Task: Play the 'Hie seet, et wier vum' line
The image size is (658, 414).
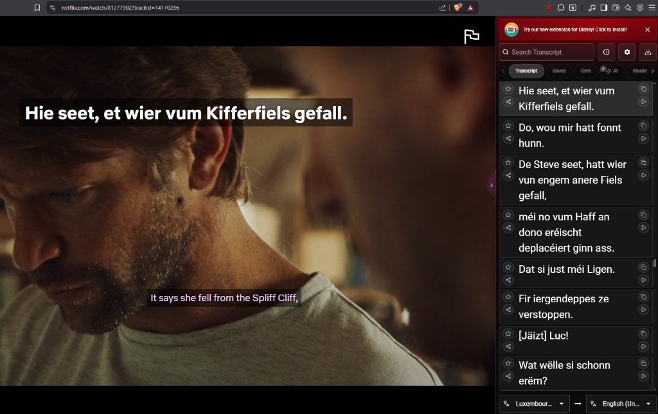Action: tap(643, 102)
